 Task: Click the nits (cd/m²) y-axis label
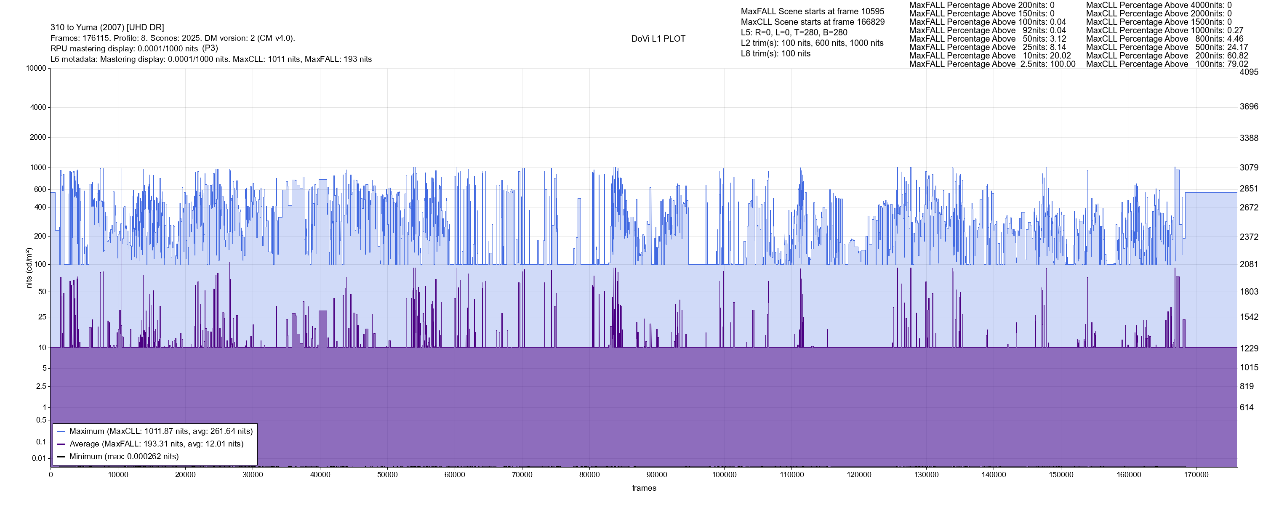[29, 268]
